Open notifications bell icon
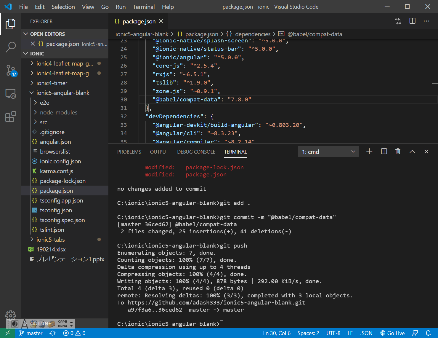The height and width of the screenshot is (338, 438). (x=428, y=333)
